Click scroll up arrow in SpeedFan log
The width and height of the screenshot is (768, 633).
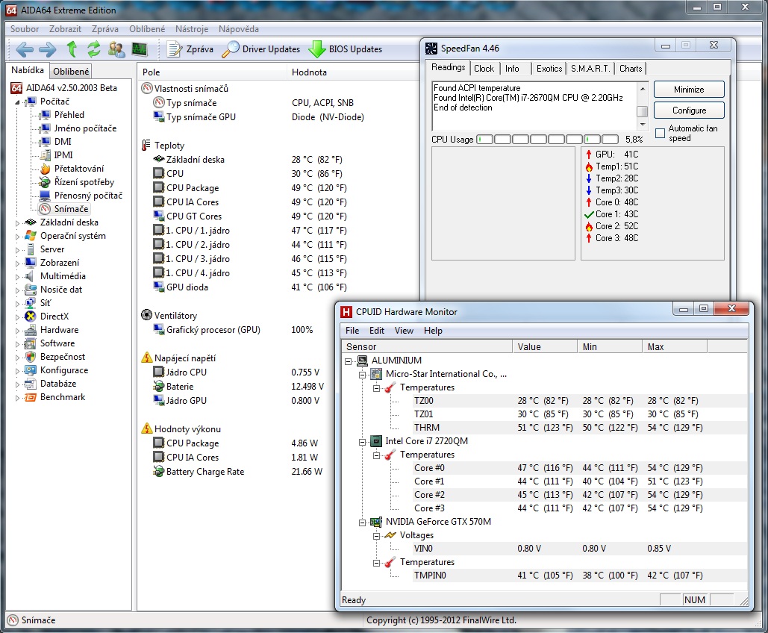click(x=643, y=89)
